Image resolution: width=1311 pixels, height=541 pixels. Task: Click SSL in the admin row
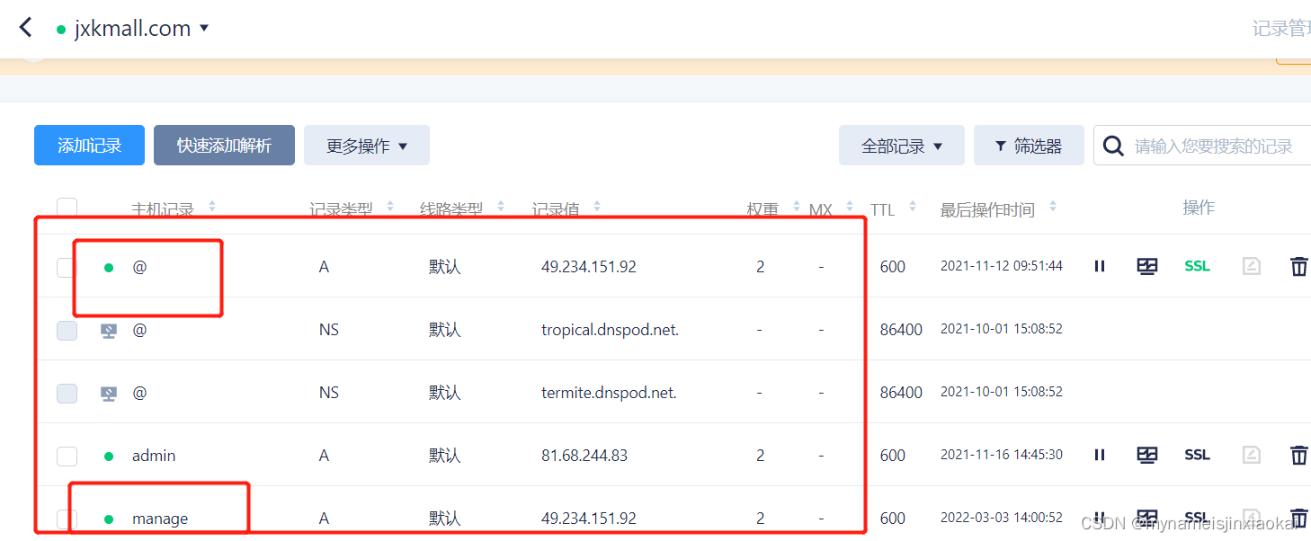(x=1197, y=455)
